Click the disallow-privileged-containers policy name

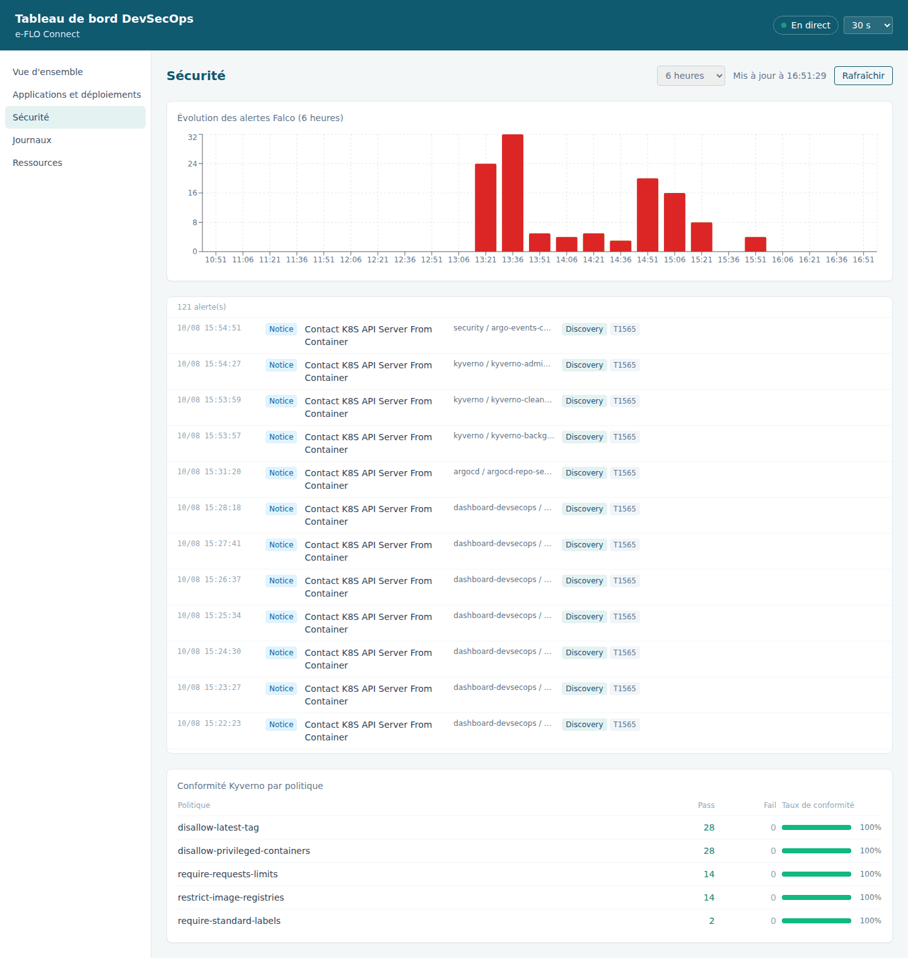point(244,851)
